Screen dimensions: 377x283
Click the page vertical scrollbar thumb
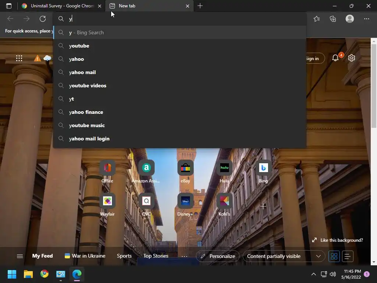[x=374, y=86]
